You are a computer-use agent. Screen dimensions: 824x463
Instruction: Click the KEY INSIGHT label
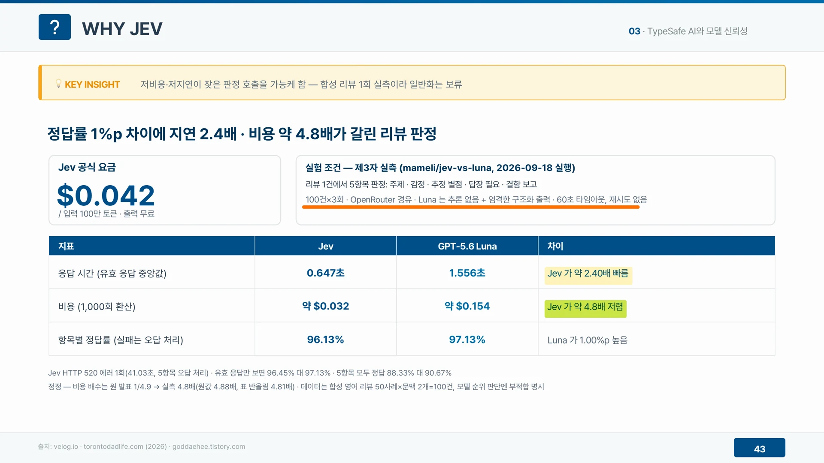point(92,84)
